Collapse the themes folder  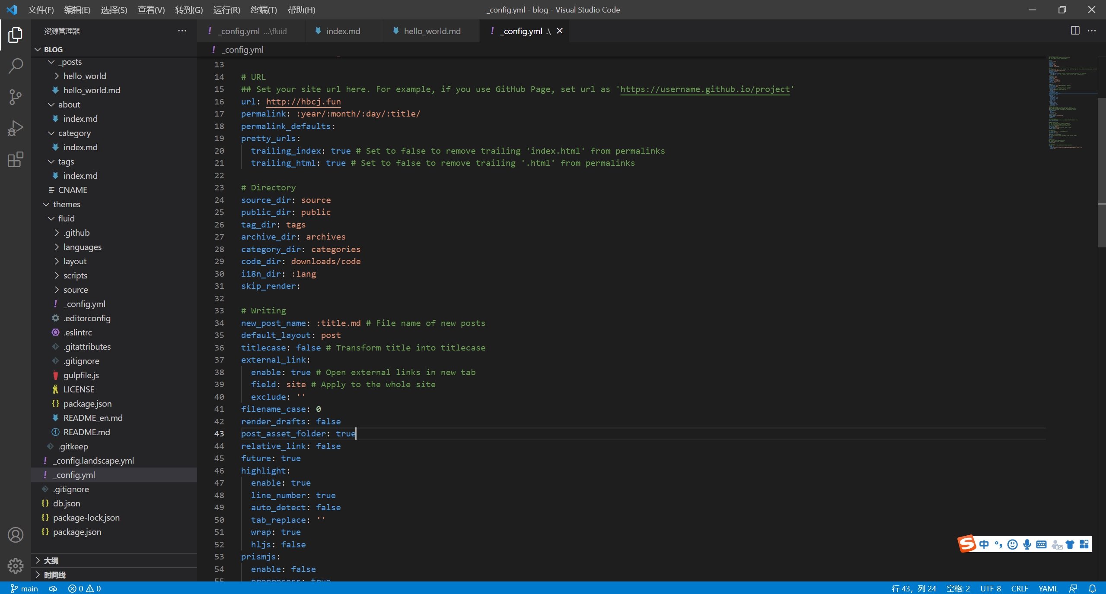pos(114,204)
